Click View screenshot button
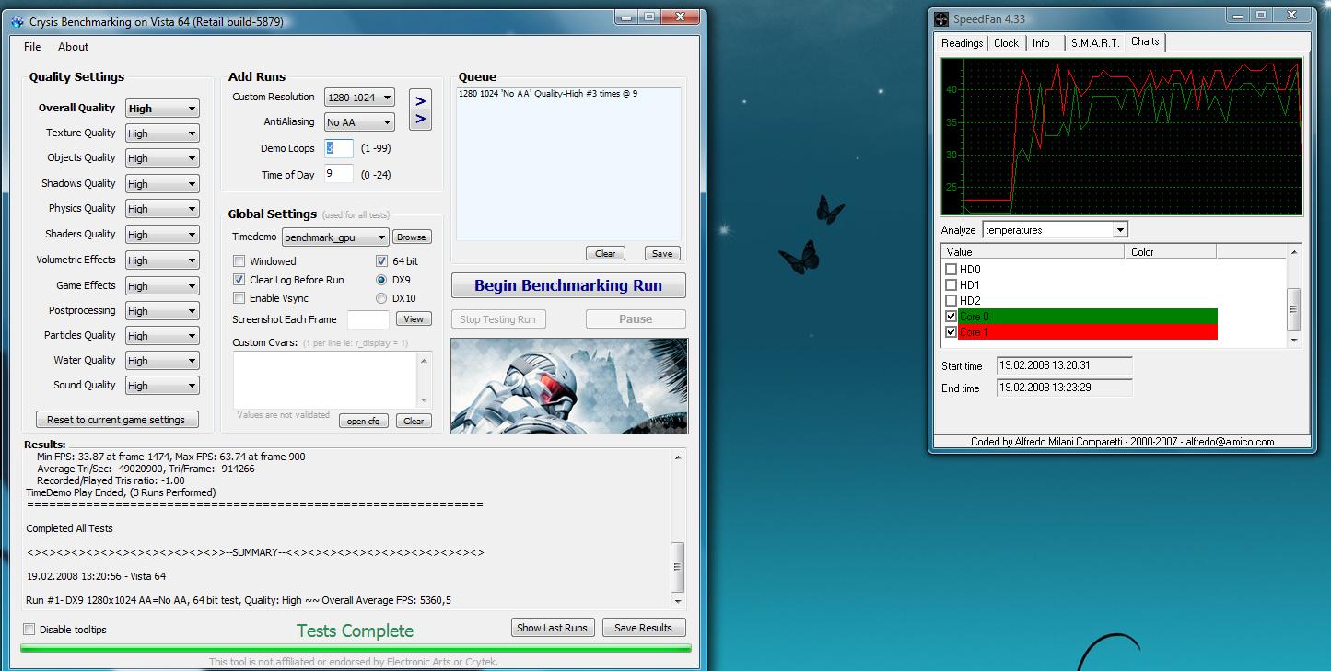 414,319
